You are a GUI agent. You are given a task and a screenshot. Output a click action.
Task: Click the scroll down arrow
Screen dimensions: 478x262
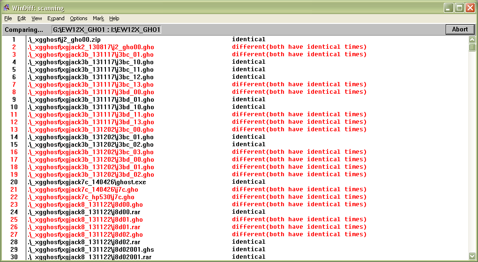coord(472,256)
